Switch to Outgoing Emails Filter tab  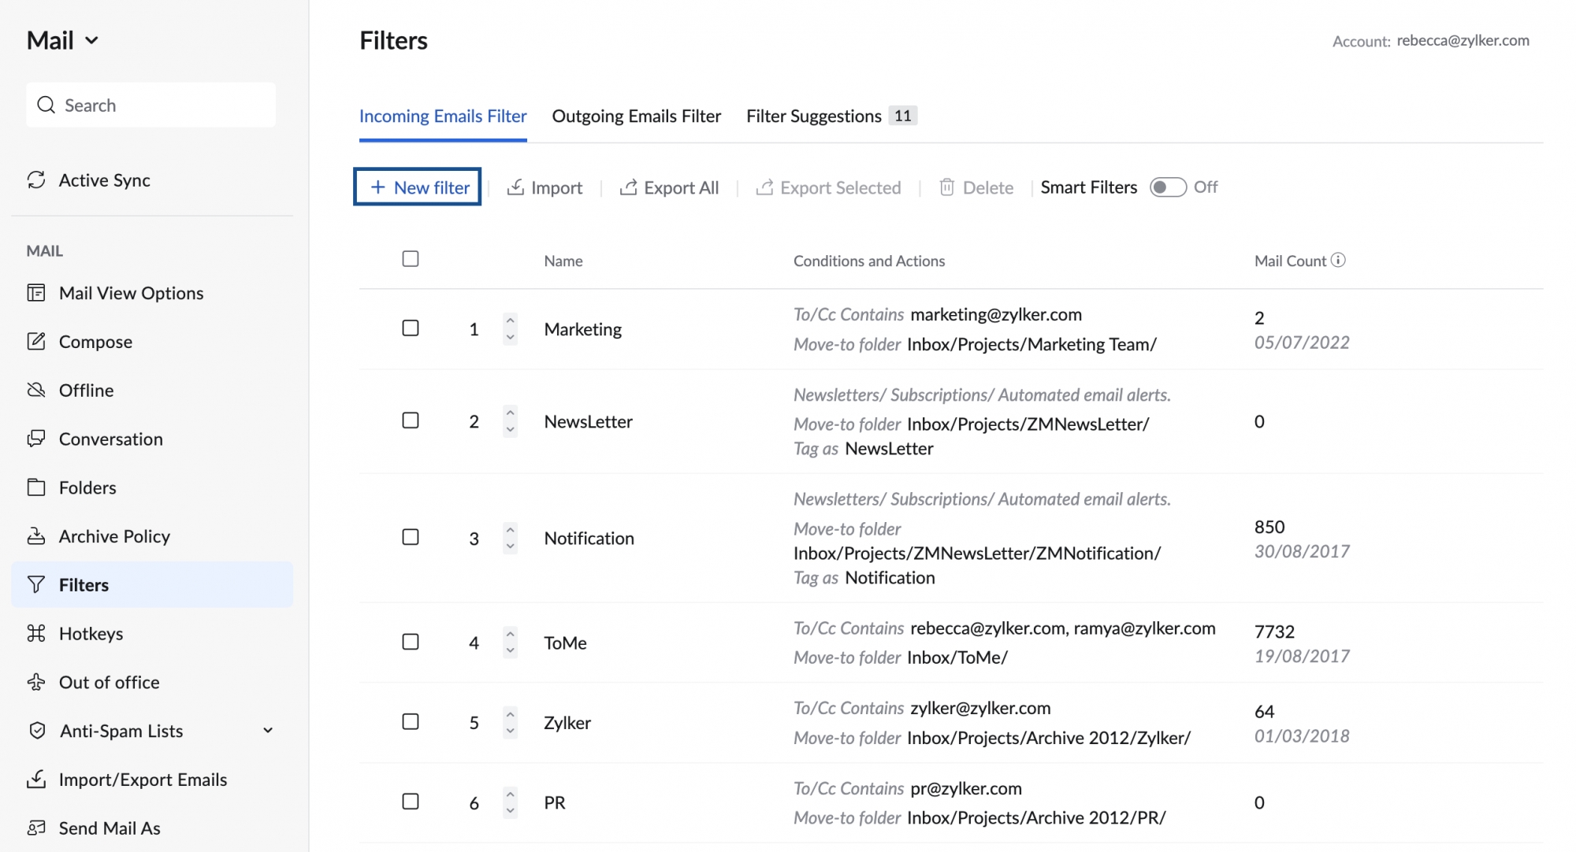point(636,116)
